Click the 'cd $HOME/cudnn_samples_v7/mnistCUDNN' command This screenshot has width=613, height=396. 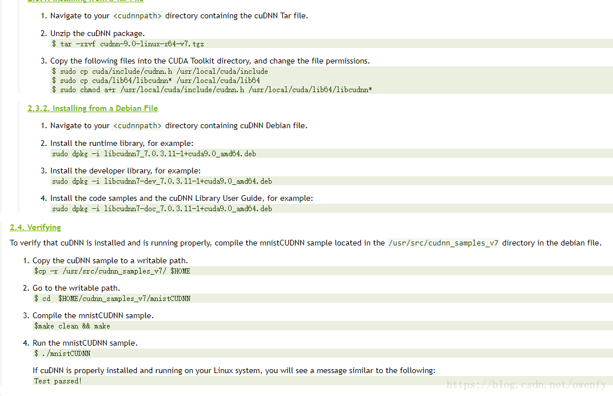pyautogui.click(x=112, y=298)
